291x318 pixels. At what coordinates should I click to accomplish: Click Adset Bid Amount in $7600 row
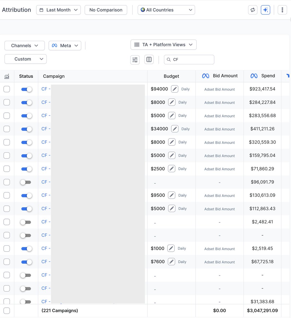219,262
